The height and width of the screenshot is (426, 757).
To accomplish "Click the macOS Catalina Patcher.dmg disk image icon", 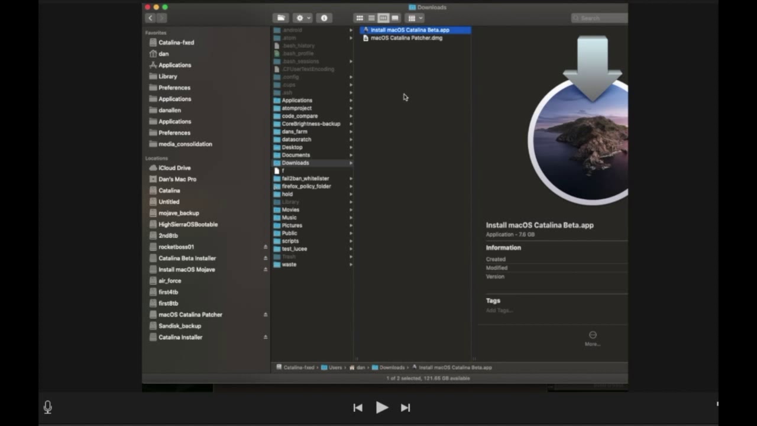I will pos(365,38).
